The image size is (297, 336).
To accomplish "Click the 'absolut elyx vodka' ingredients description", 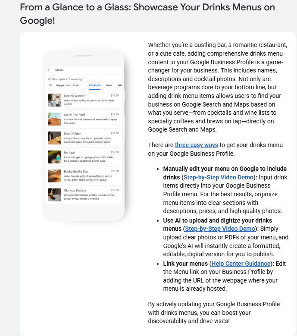I will coord(89,102).
